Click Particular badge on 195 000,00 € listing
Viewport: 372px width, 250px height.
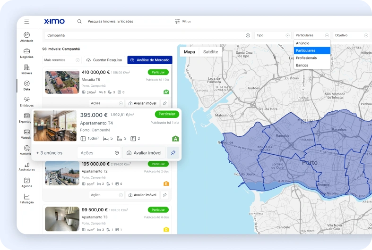158,164
